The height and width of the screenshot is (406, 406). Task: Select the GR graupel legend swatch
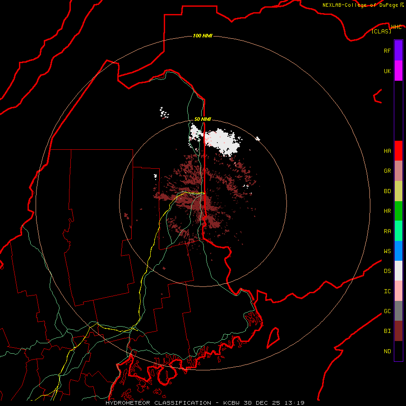coord(398,171)
